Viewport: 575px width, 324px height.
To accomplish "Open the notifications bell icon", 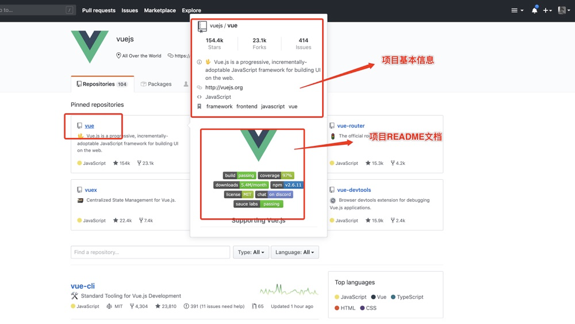I will click(534, 10).
